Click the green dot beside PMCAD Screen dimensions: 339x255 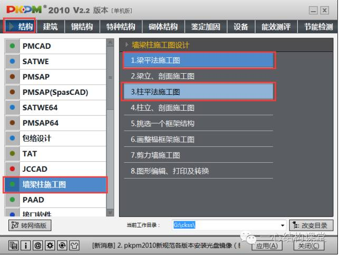click(x=12, y=46)
